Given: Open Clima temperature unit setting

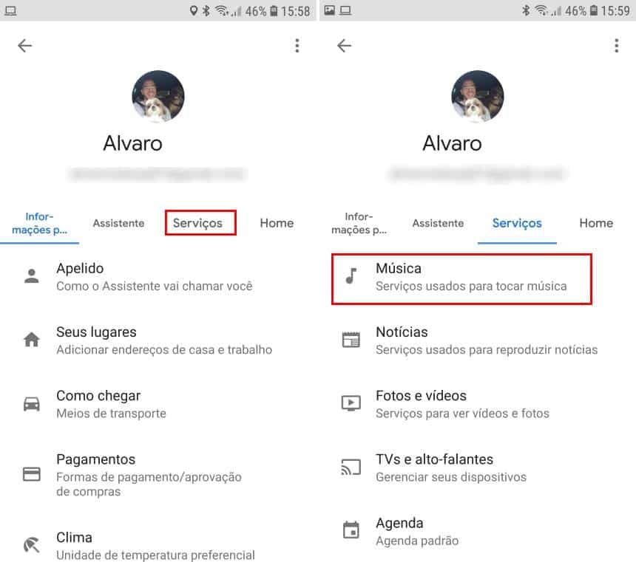Looking at the screenshot, I should pos(155,545).
